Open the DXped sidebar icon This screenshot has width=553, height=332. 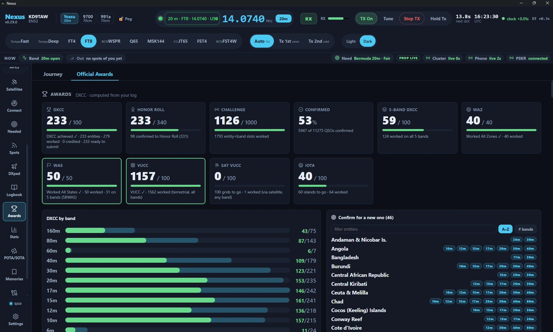click(14, 169)
